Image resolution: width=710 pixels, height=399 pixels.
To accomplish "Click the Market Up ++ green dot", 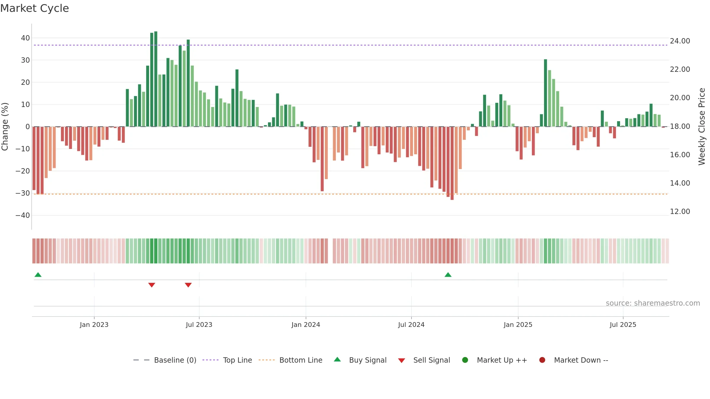I will point(465,360).
